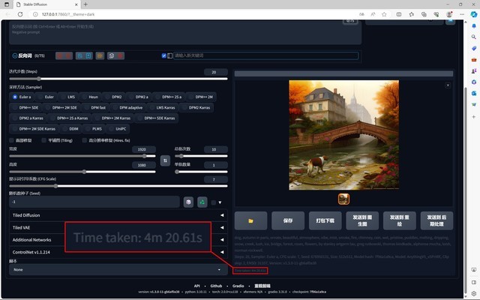The width and height of the screenshot is (480, 300).
Task: Collapse the 反向词 section circle icon
Action: click(x=15, y=55)
